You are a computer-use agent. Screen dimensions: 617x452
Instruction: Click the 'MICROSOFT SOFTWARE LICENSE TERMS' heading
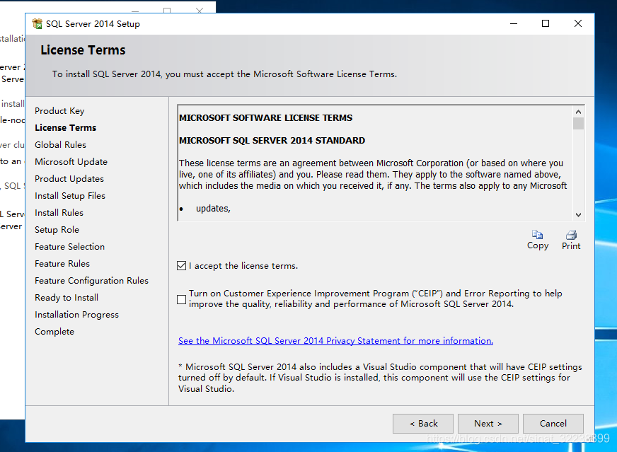[x=265, y=117]
